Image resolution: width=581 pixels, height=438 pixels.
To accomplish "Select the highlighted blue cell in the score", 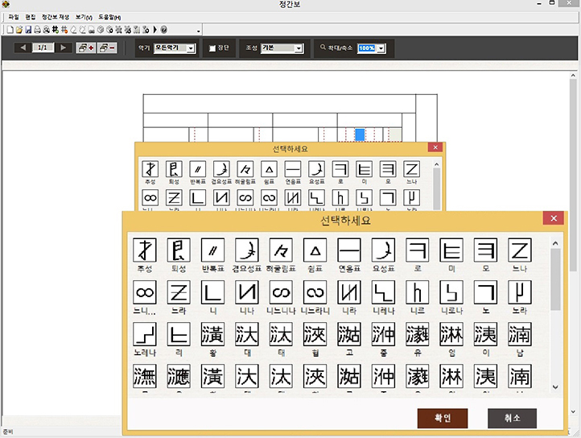I will (x=360, y=134).
